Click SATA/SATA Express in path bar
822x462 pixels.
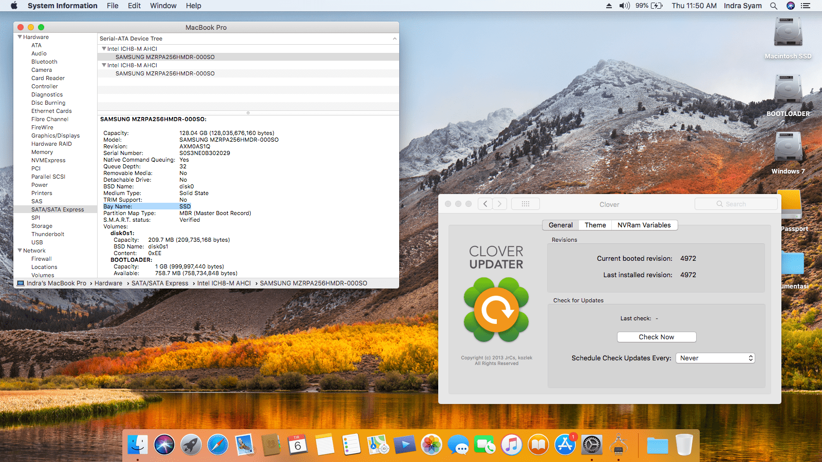tap(160, 283)
